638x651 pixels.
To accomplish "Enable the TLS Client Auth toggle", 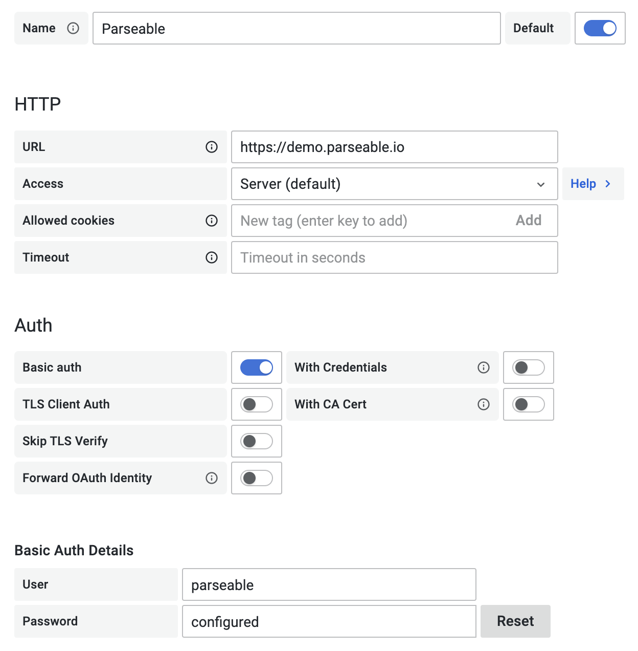I will [257, 404].
